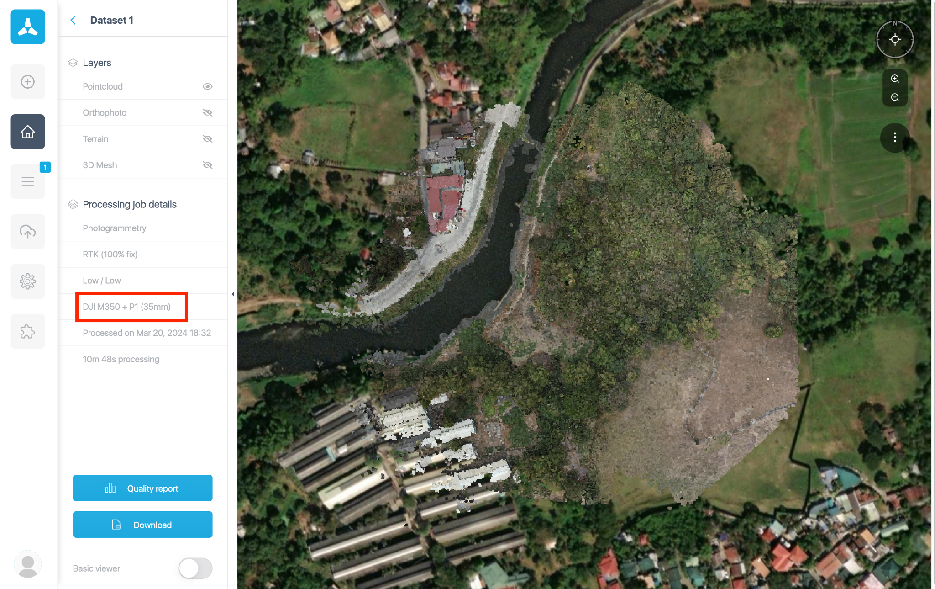The image size is (935, 589).
Task: Open the three-dot map options menu
Action: (895, 137)
